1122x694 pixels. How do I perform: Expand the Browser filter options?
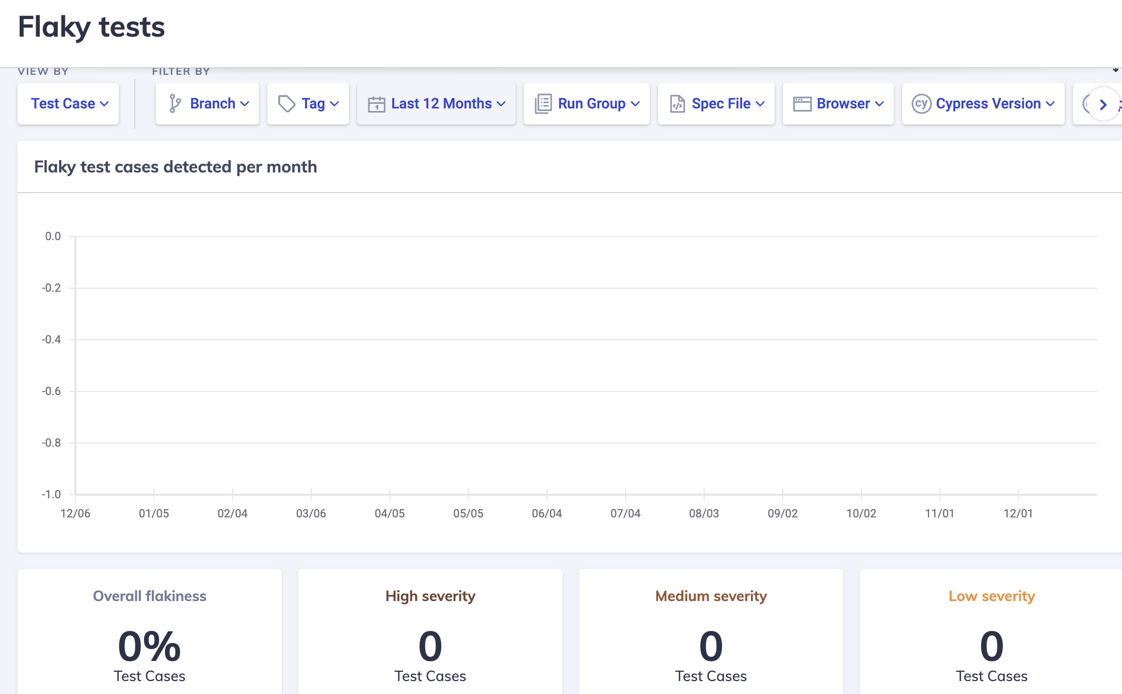[x=838, y=103]
